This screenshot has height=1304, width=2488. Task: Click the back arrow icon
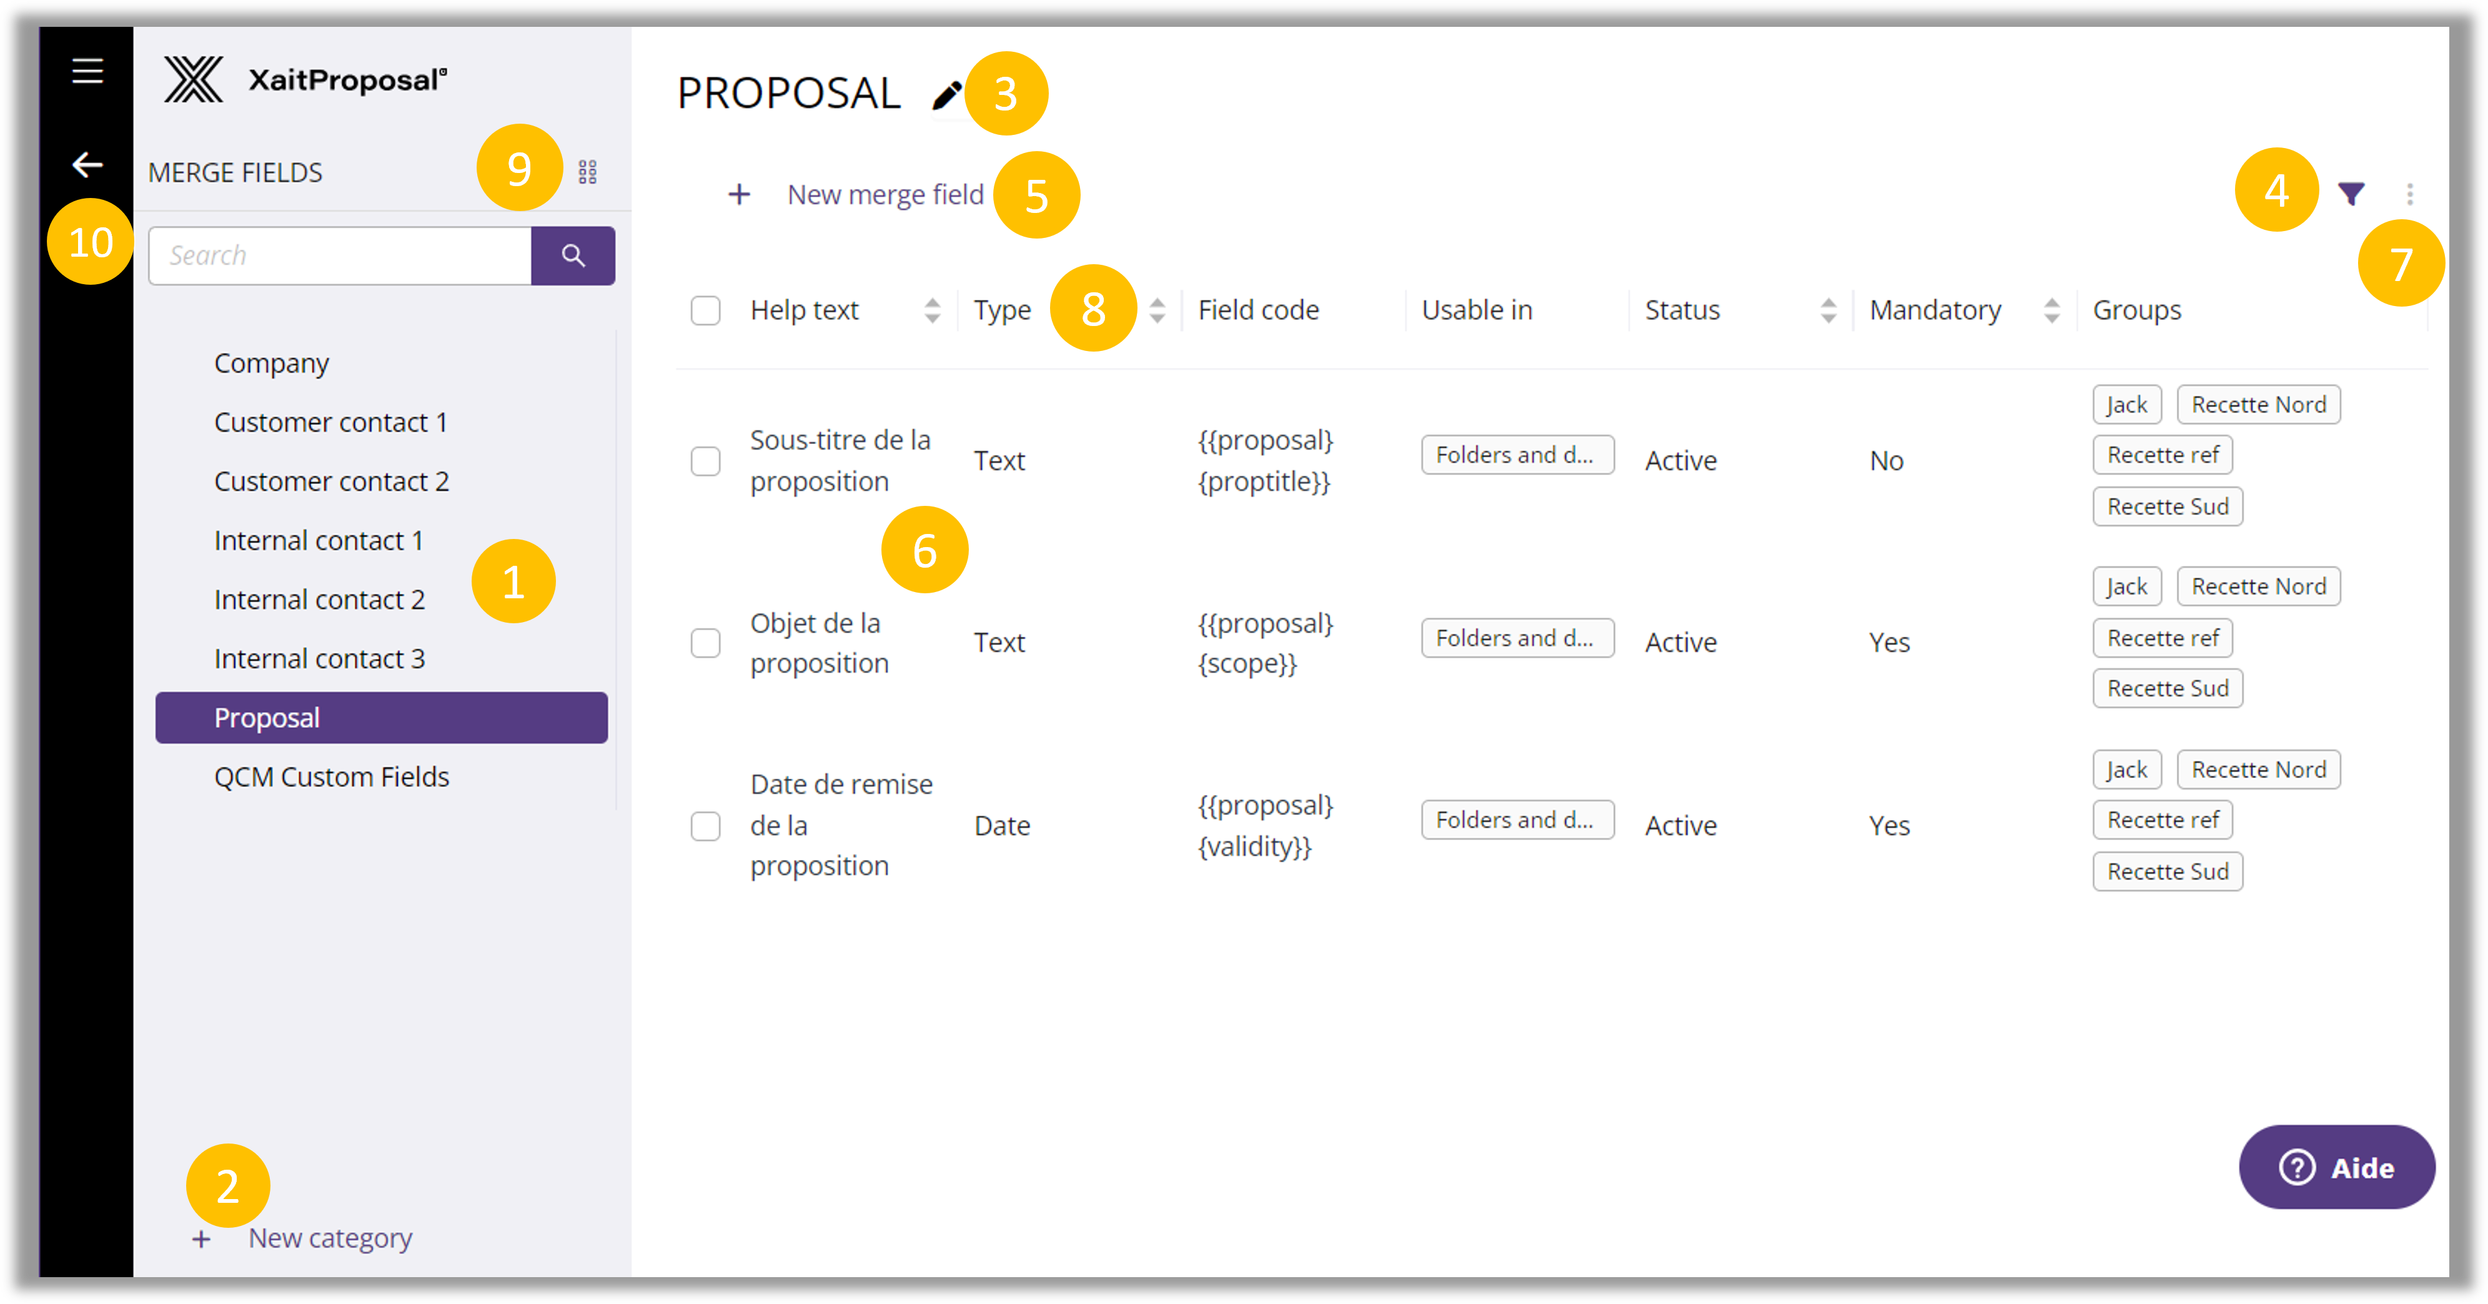pyautogui.click(x=87, y=164)
